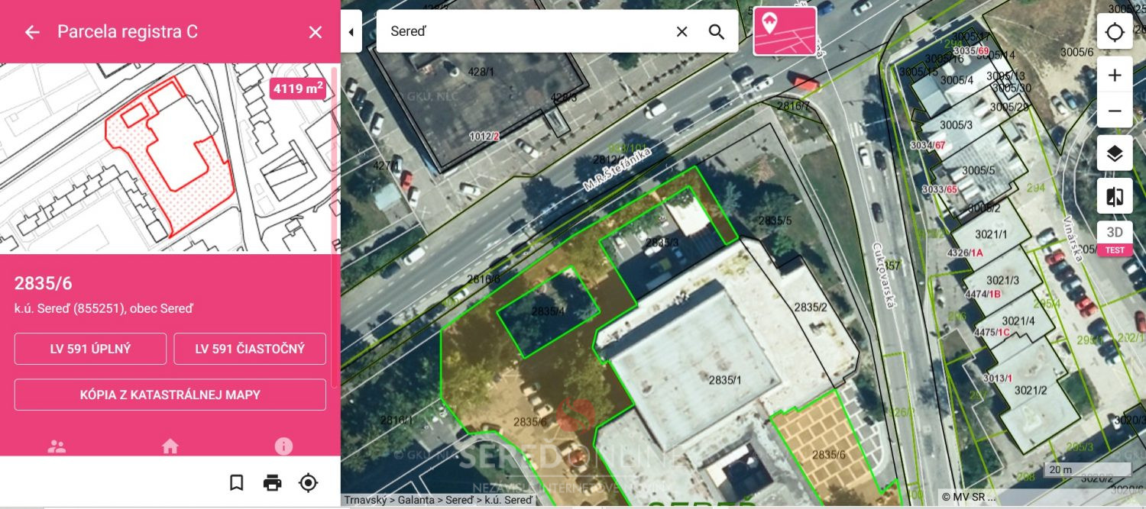Viewport: 1146px width, 509px height.
Task: Clear the Sereď search text
Action: [681, 31]
